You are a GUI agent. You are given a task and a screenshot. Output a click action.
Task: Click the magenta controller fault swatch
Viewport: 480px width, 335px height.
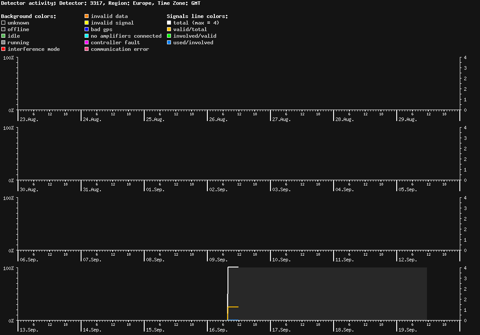point(87,43)
